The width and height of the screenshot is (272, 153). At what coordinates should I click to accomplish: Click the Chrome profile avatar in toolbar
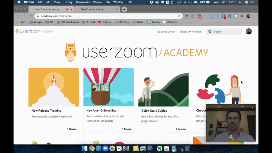point(248,16)
